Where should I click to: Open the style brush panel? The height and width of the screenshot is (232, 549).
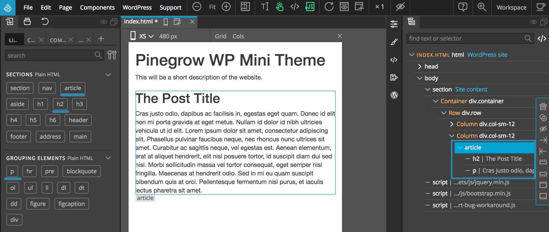394,42
